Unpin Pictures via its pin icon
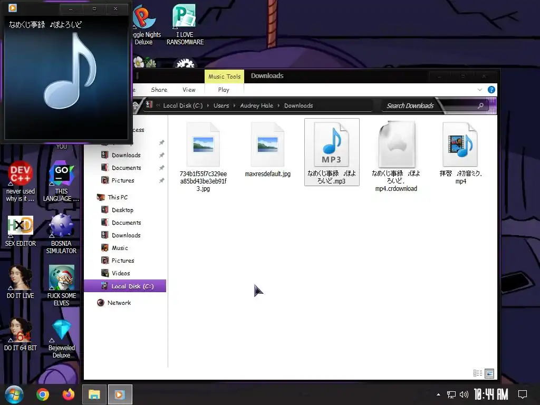 click(x=161, y=180)
